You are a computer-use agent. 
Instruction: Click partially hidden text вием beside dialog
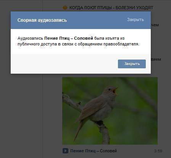156,59
